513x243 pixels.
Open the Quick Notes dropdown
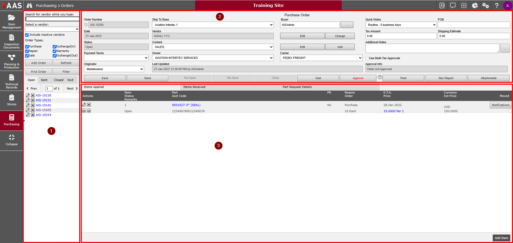tap(401, 25)
